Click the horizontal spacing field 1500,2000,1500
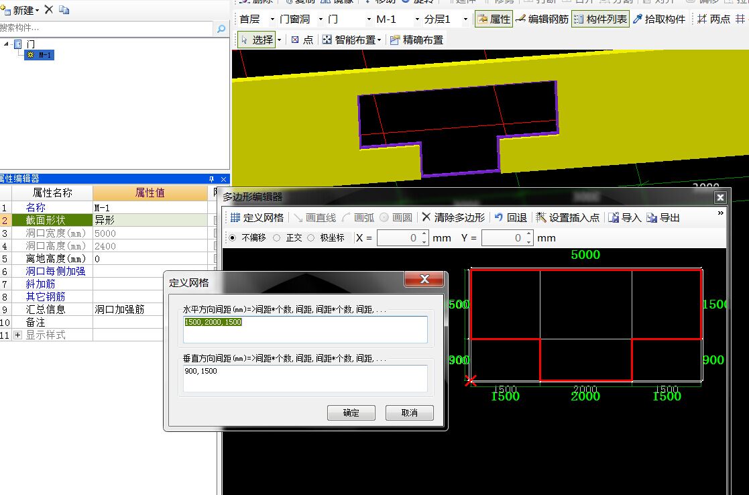749x495 pixels. pos(305,329)
